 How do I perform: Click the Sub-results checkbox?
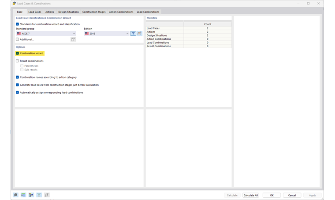22,70
